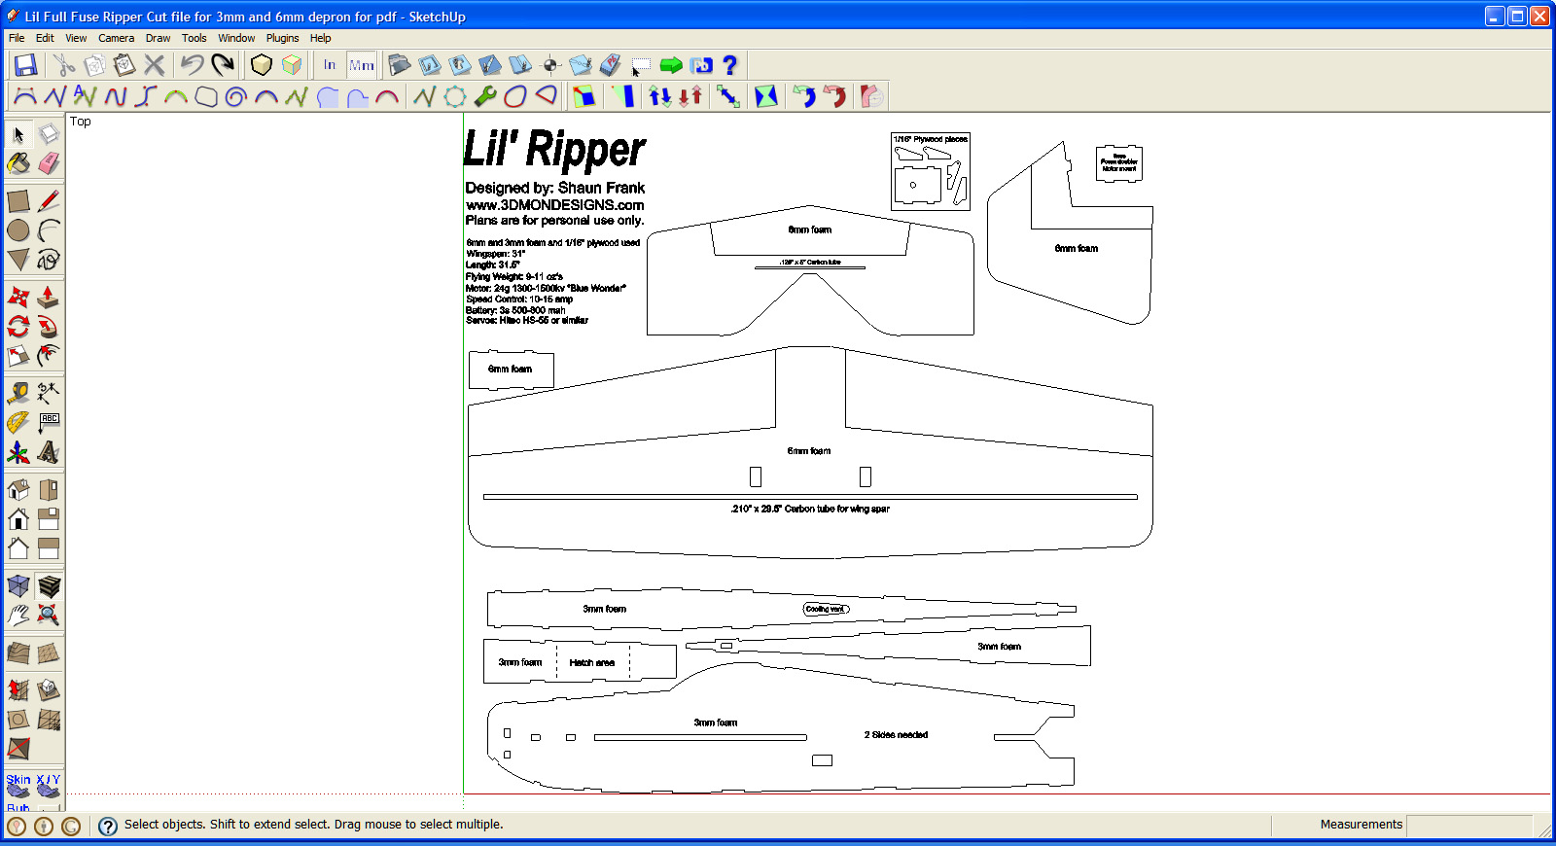This screenshot has width=1556, height=846.
Task: Toggle units to Mm
Action: [362, 65]
